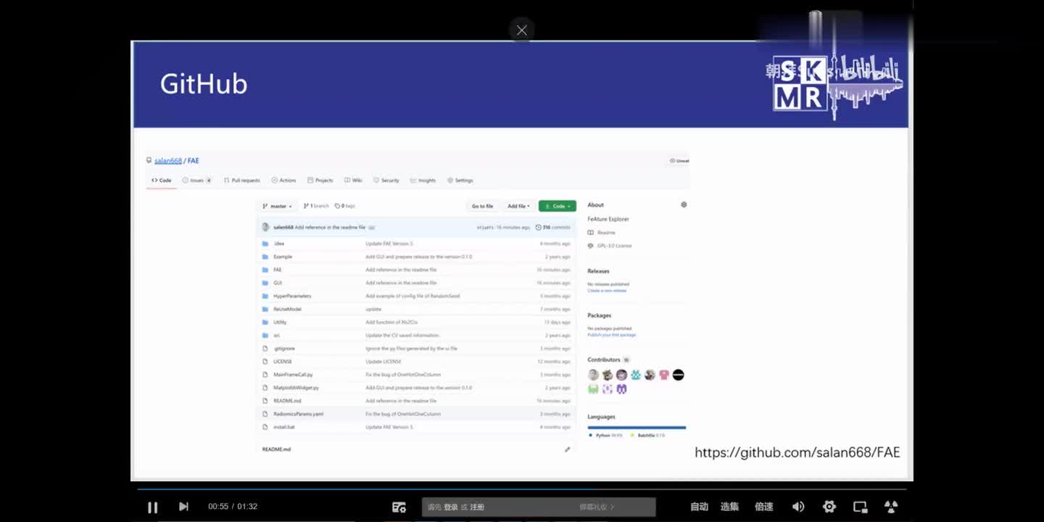Click the 登录 login link
1044x522 pixels.
(451, 507)
